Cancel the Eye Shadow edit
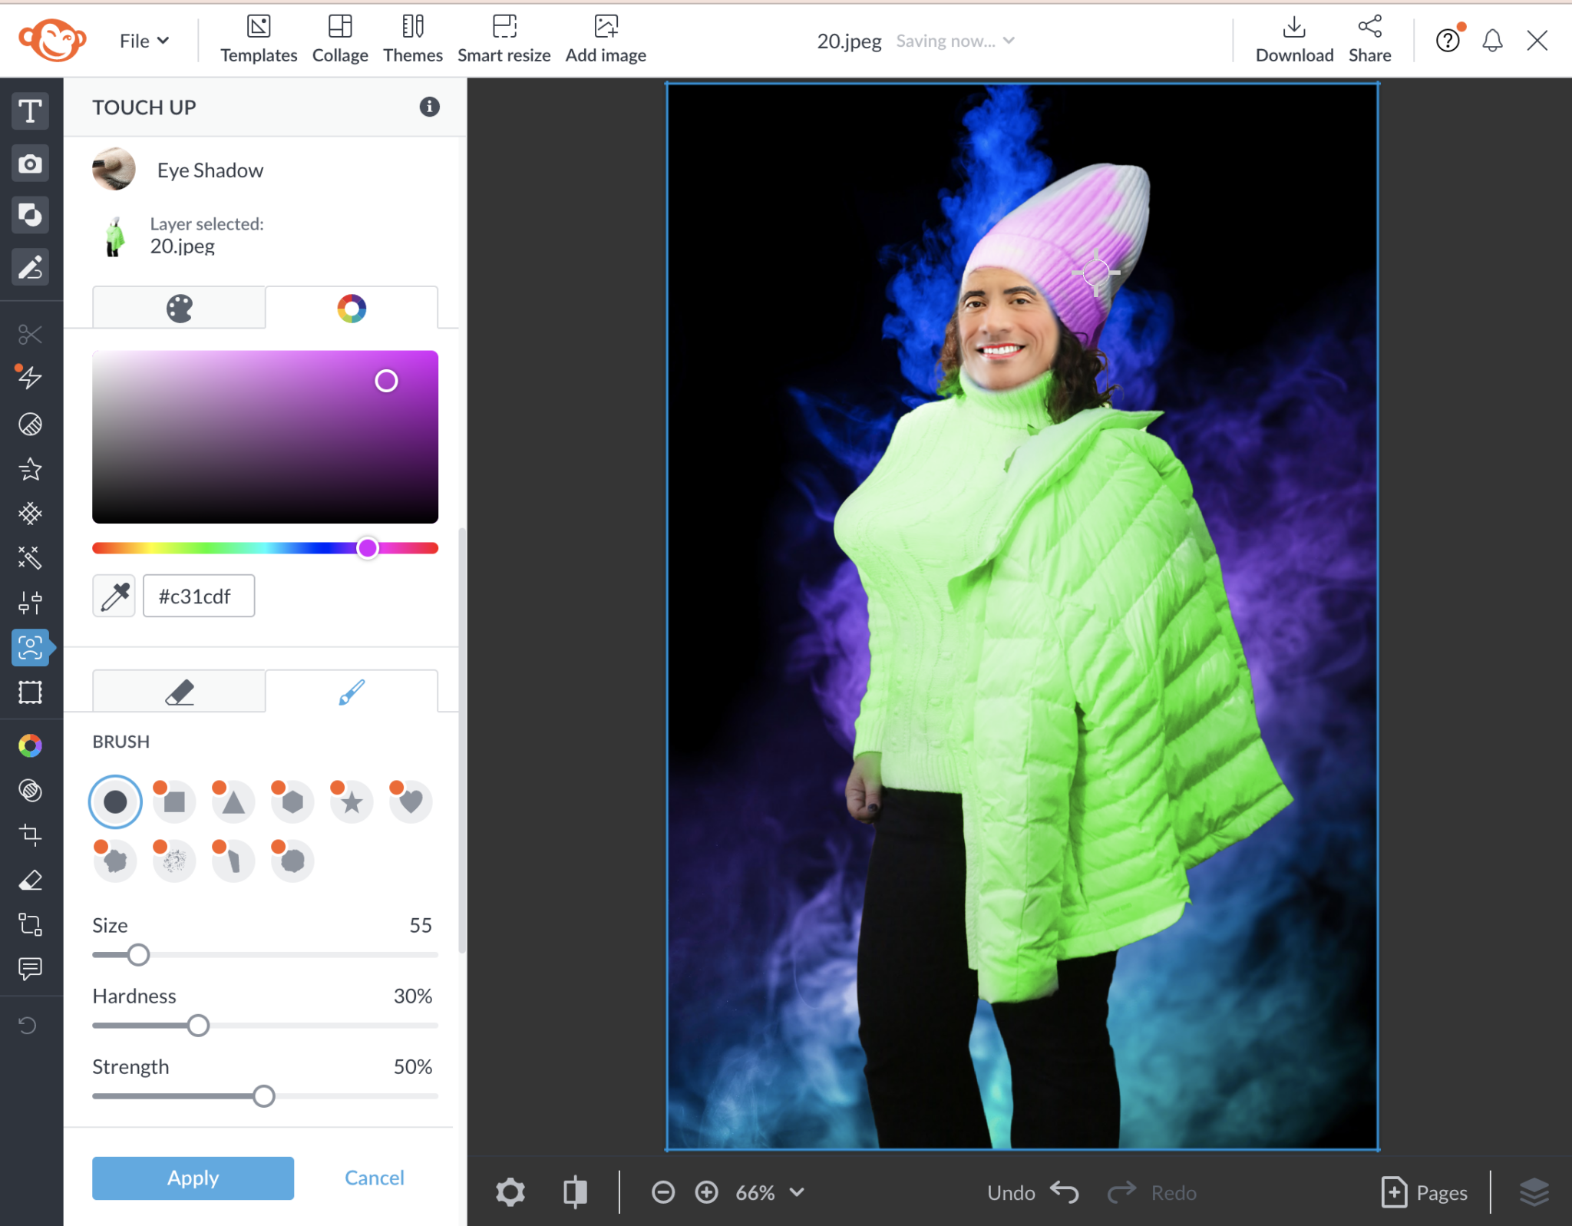Screen dimensions: 1572x1226 [x=374, y=1178]
